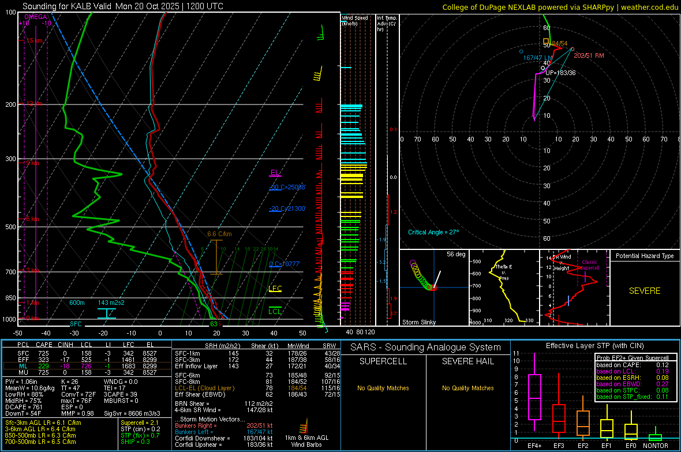Click the magenta EF4+ box in the STP plot
The width and height of the screenshot is (681, 452).
click(x=534, y=397)
